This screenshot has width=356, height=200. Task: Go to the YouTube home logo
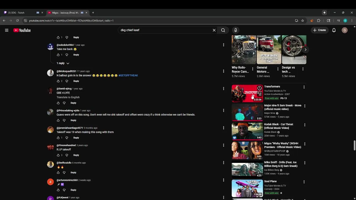pos(22,30)
